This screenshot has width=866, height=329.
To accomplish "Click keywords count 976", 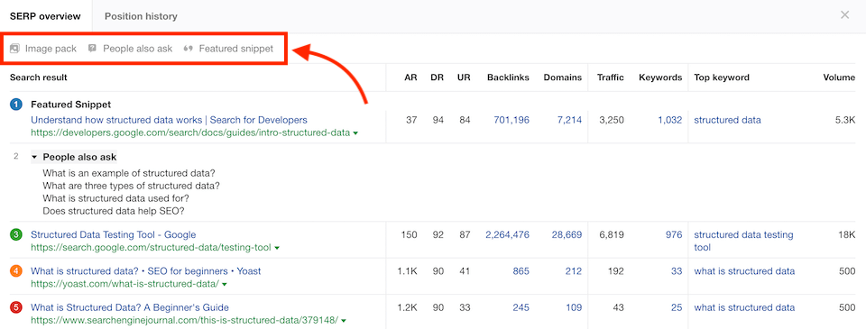I will (x=674, y=234).
